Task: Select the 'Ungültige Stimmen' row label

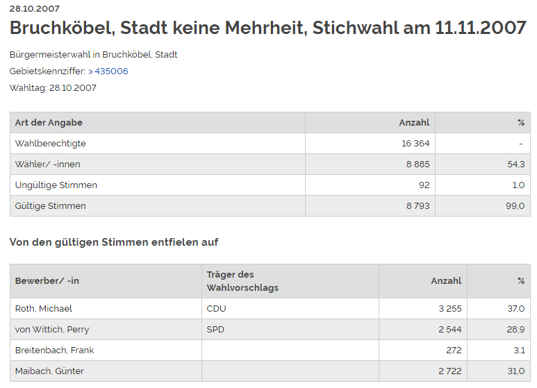Action: (x=56, y=185)
